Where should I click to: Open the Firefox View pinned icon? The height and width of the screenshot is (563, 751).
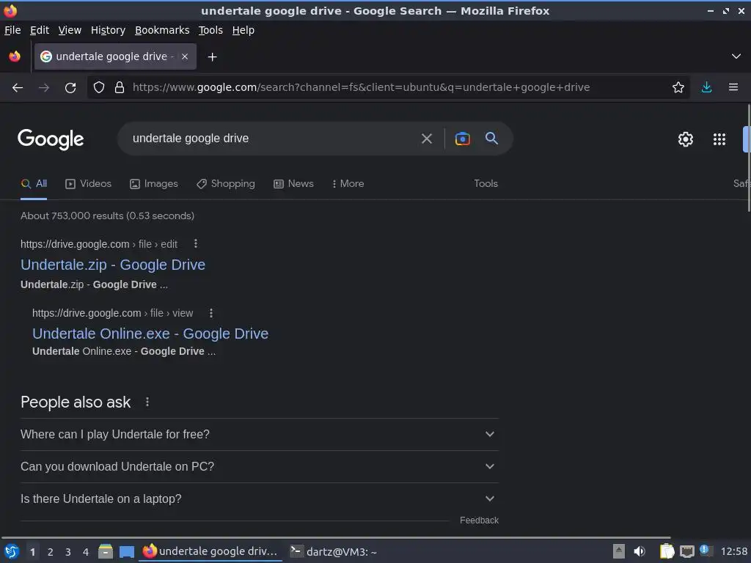15,56
